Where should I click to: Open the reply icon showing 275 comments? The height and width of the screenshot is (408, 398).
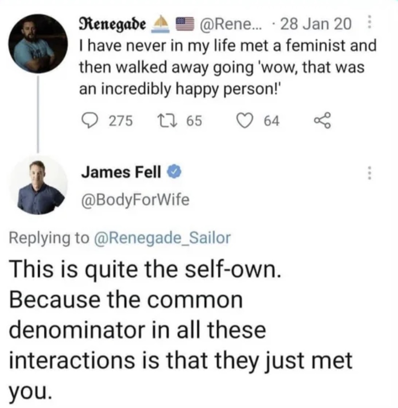(89, 121)
